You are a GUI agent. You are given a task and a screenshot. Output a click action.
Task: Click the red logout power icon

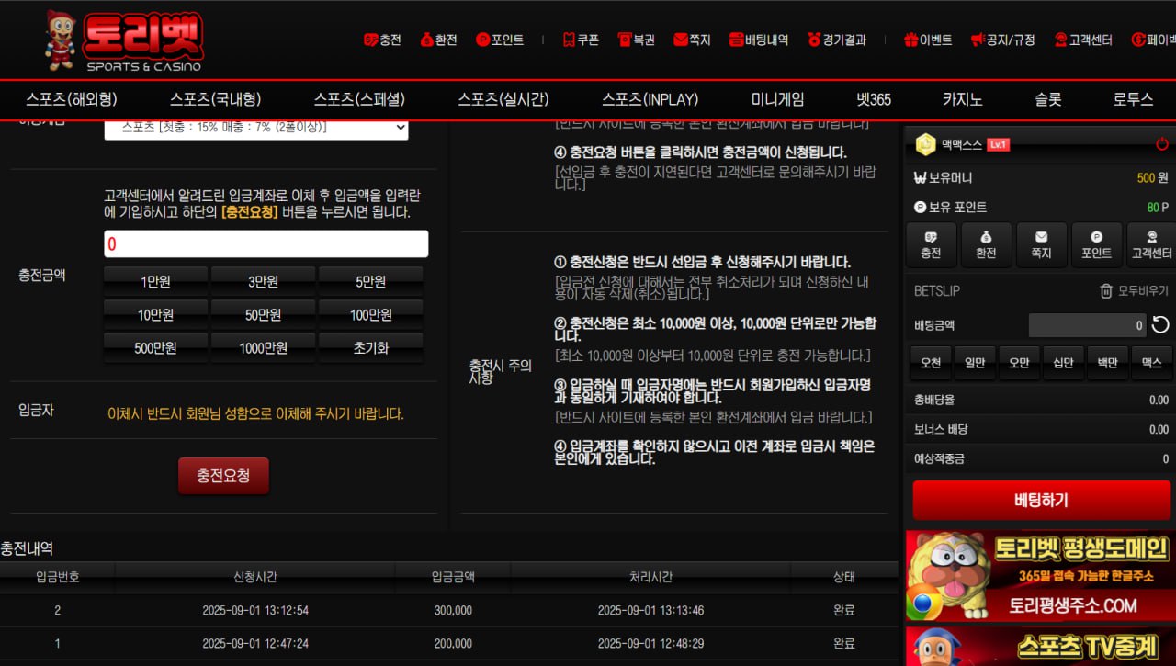(x=1161, y=144)
